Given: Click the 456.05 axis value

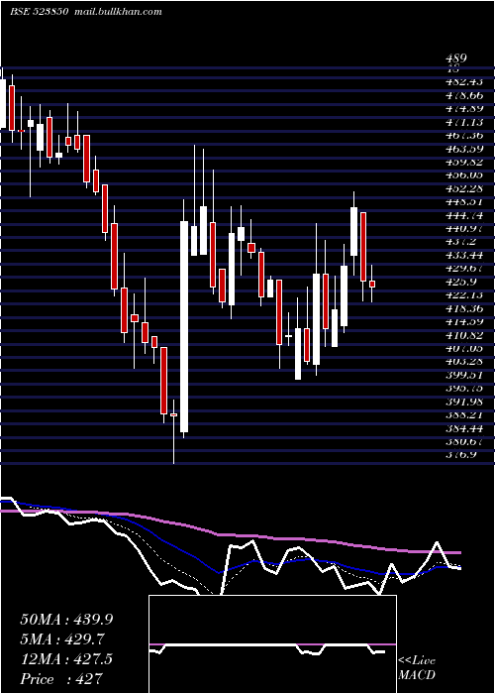Looking at the screenshot, I should [x=464, y=175].
